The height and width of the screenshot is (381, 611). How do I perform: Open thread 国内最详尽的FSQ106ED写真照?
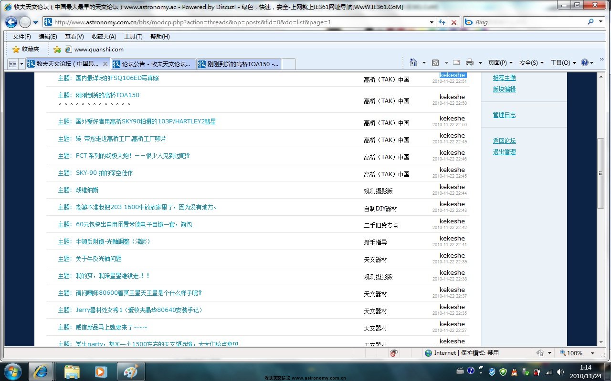pos(117,78)
